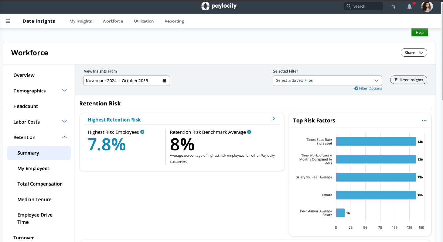Open the Top Risk Factors ellipsis menu
This screenshot has height=242, width=443.
[424, 120]
